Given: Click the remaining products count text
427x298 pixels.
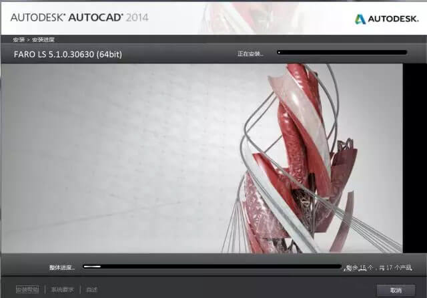Looking at the screenshot, I should [x=378, y=268].
